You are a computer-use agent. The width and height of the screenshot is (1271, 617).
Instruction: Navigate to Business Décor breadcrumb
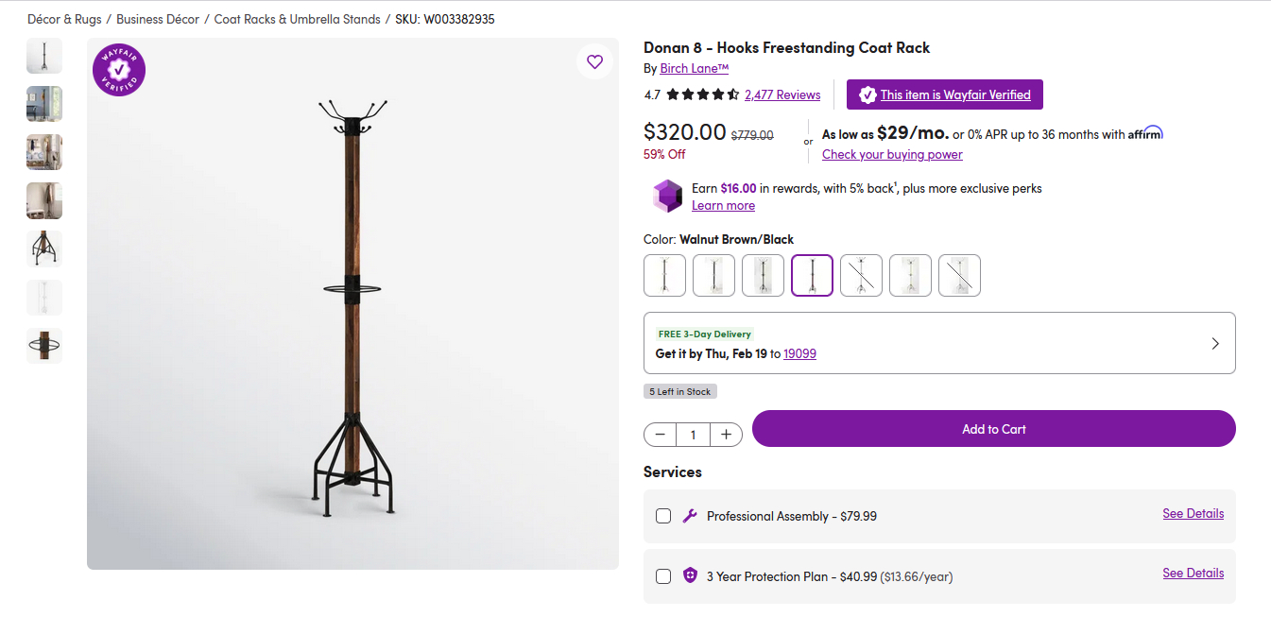pos(158,19)
